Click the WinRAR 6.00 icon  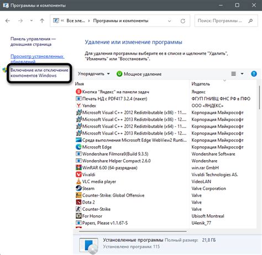coord(78,168)
